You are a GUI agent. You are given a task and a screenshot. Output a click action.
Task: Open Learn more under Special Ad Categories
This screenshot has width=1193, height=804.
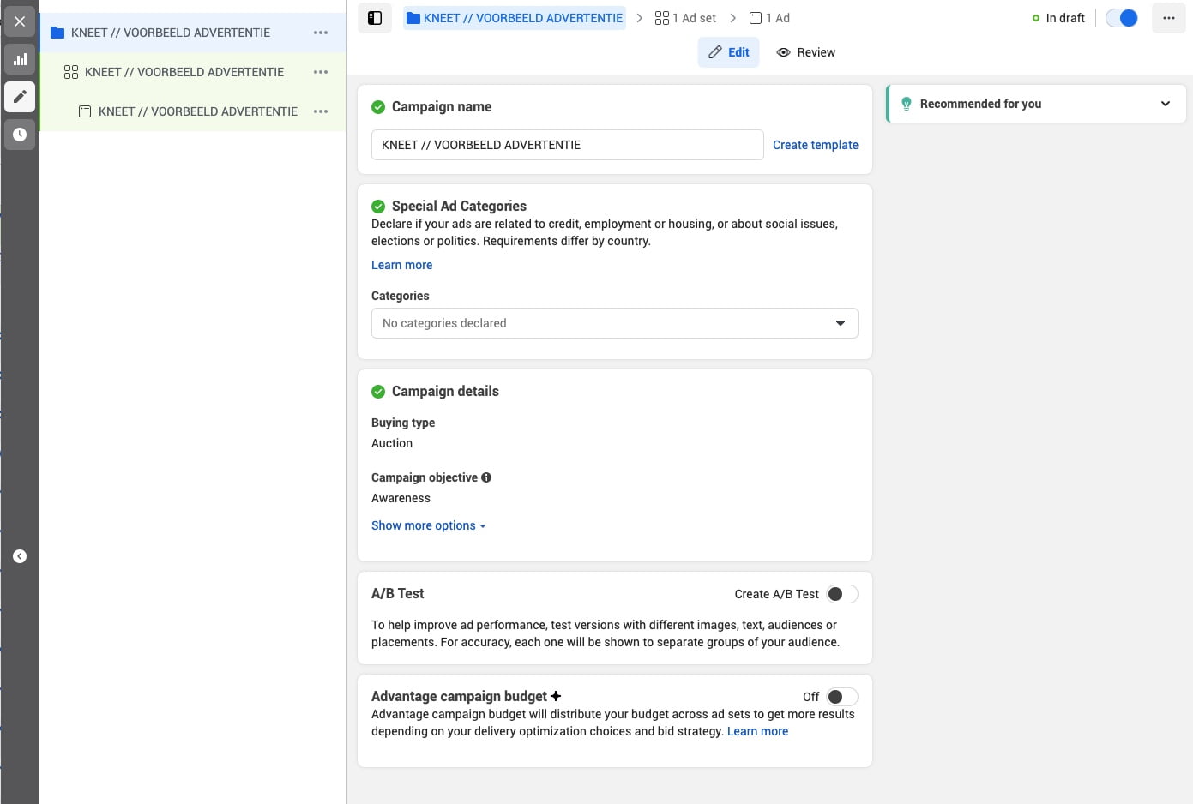[401, 265]
